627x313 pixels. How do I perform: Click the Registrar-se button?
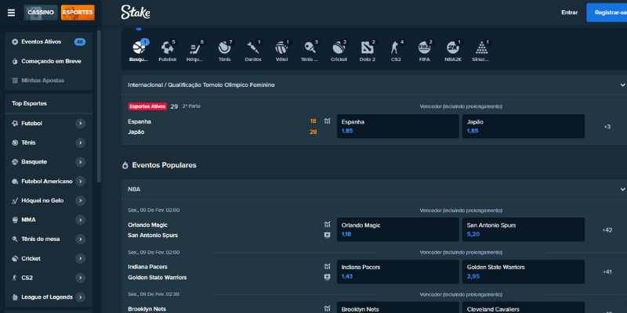(607, 13)
